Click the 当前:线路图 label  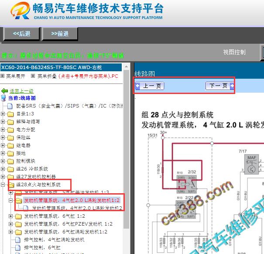click(x=22, y=98)
